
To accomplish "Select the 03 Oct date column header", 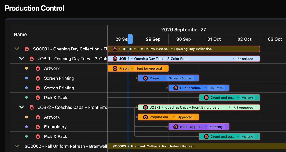I will (273, 39).
